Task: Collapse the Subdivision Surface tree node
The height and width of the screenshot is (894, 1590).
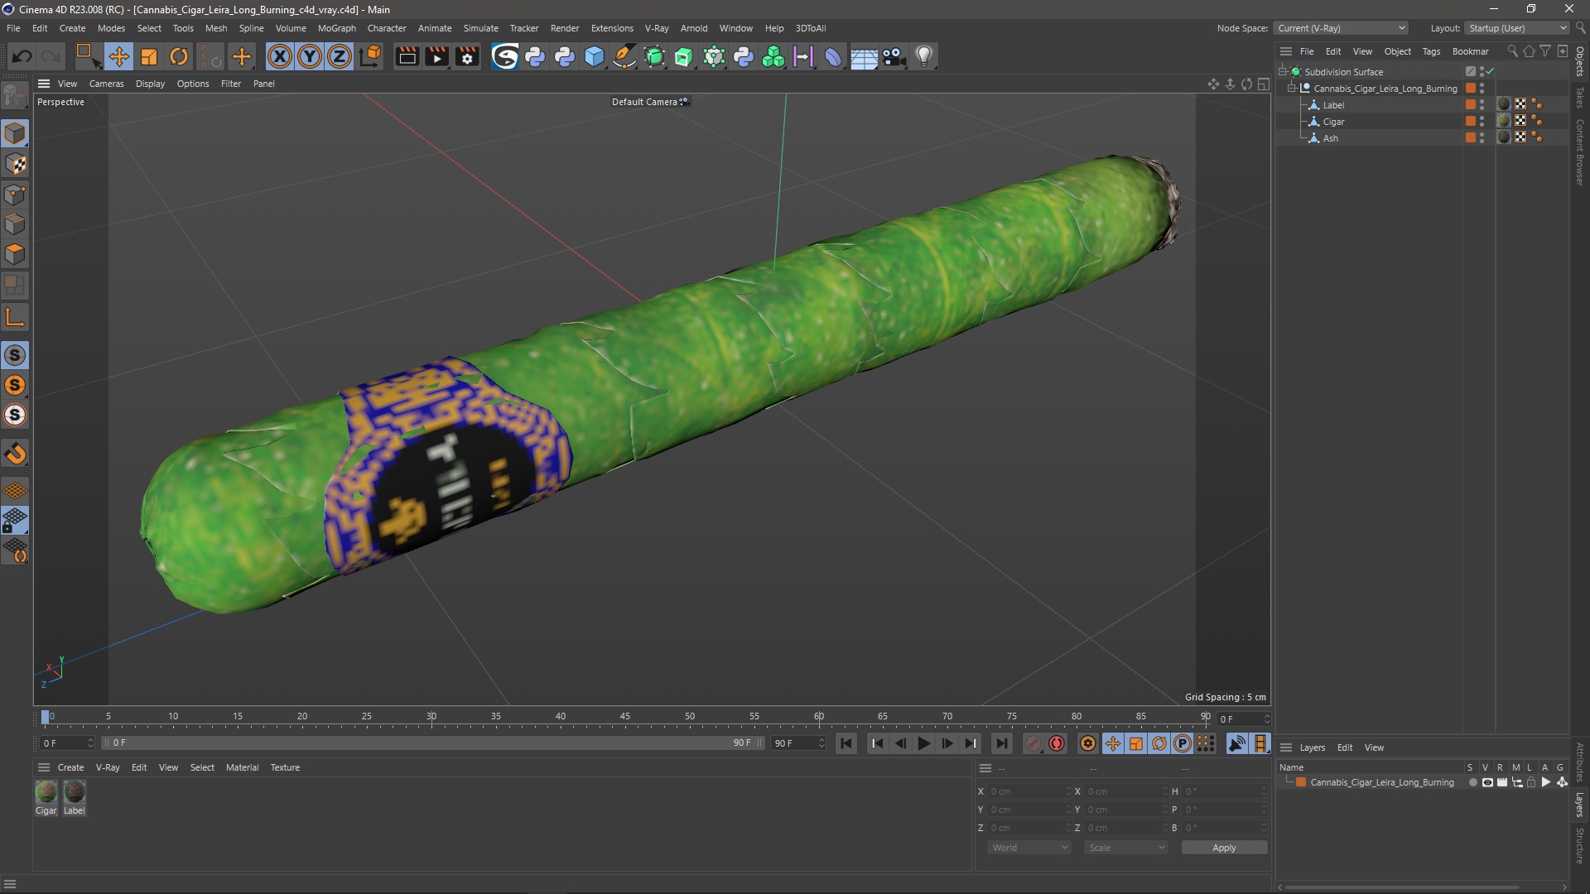Action: coord(1283,71)
